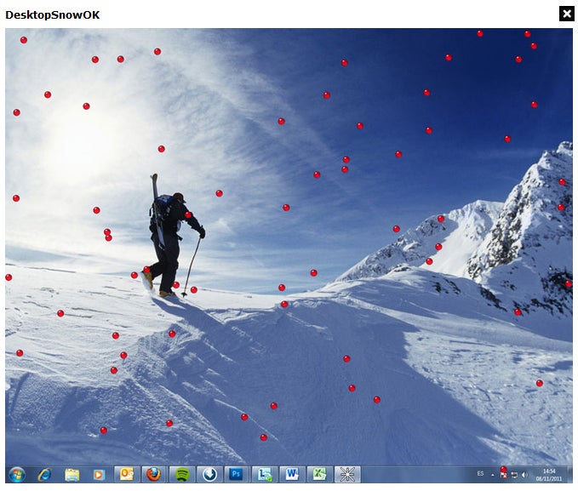Switch to Microsoft Word in taskbar

click(x=292, y=475)
